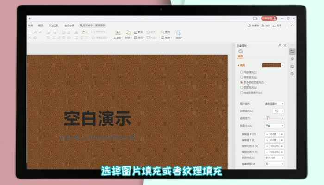Open the 选择 selection tool

point(179,35)
